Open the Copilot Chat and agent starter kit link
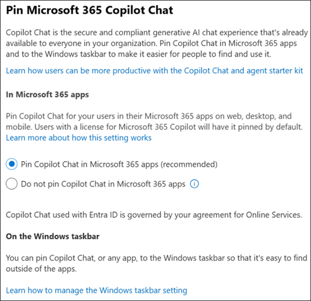 pos(154,71)
